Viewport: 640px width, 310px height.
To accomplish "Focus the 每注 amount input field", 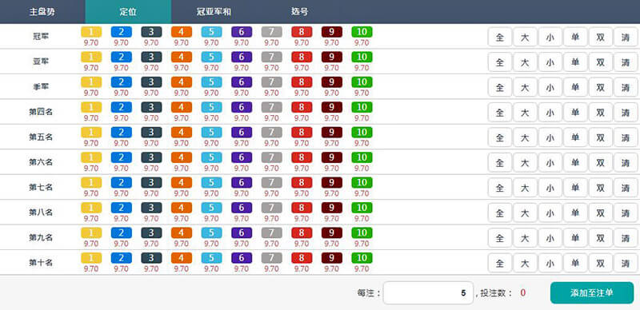I will [x=428, y=293].
